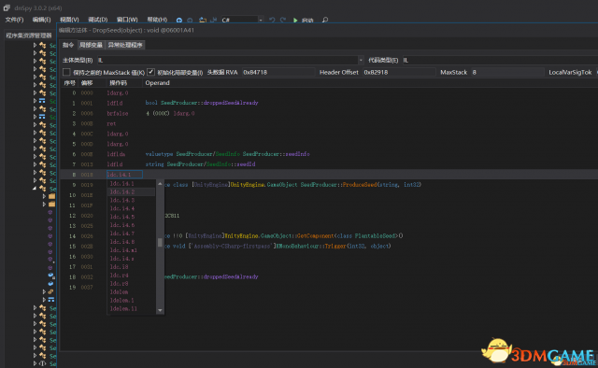Toggle the initialize local variables checkbox

(x=150, y=72)
